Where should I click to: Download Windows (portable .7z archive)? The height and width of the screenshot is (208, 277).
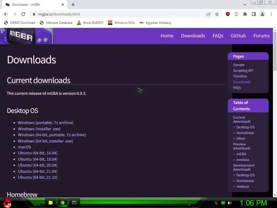(x=45, y=123)
